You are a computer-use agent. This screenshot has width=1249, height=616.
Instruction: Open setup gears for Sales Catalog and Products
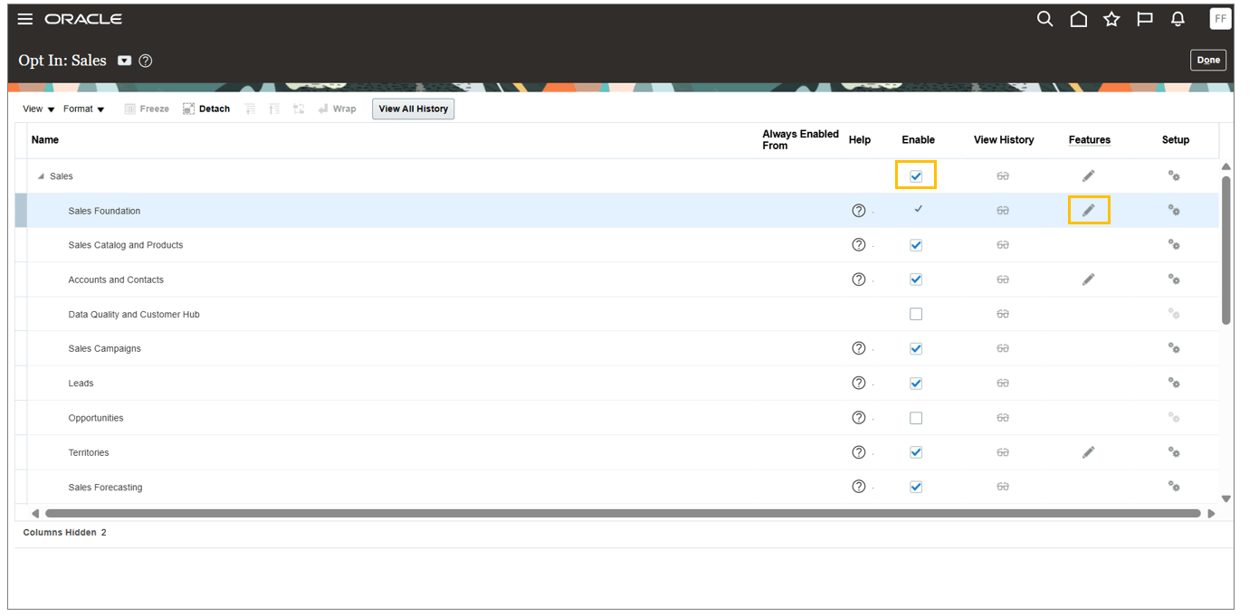point(1174,244)
